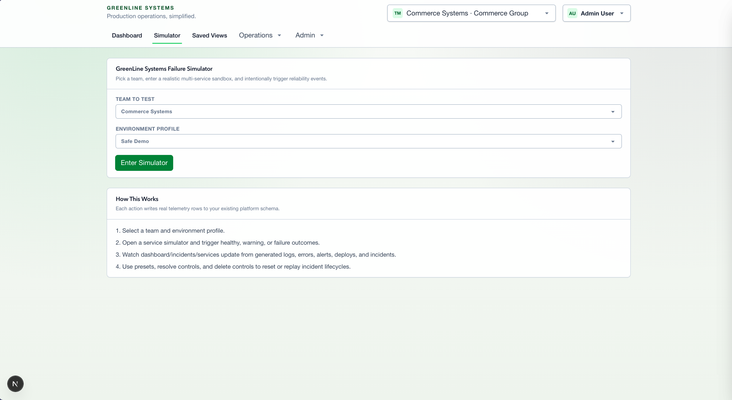Viewport: 732px width, 400px height.
Task: Click the TM team badge icon
Action: click(x=397, y=13)
